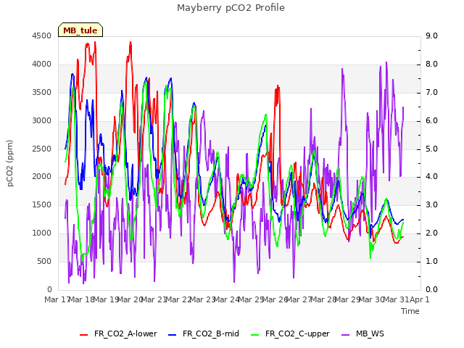Click the 0.0 right y-axis tick label
This screenshot has width=464, height=348.
click(431, 289)
